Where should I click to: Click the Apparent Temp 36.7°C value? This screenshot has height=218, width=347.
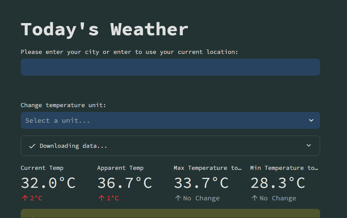(125, 183)
